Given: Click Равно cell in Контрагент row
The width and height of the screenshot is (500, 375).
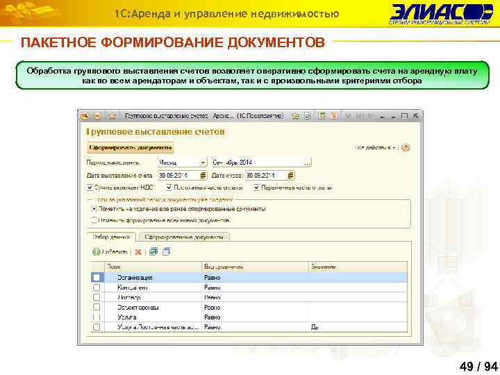Looking at the screenshot, I should [x=256, y=287].
